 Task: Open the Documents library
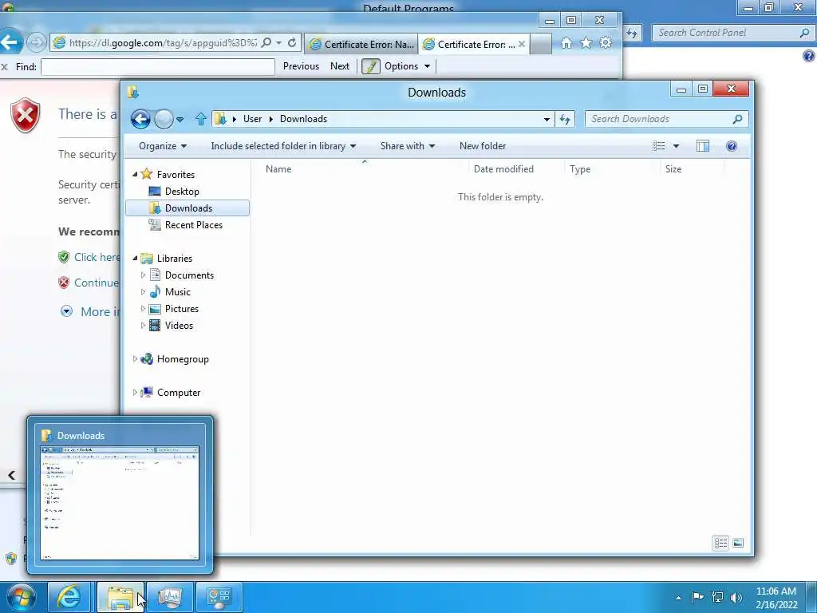[x=189, y=275]
